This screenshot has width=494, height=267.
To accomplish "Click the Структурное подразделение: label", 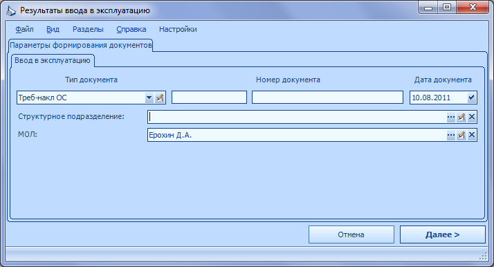I will (x=71, y=116).
